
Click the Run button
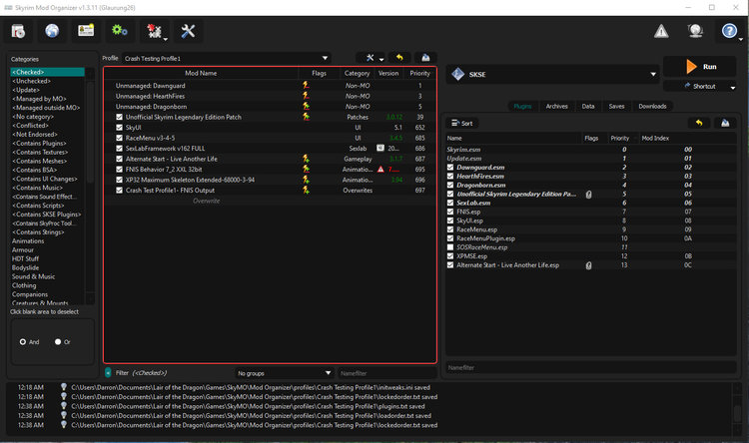pyautogui.click(x=700, y=67)
